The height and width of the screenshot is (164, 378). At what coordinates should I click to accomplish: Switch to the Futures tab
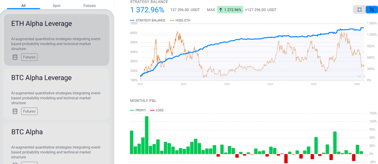pyautogui.click(x=90, y=6)
